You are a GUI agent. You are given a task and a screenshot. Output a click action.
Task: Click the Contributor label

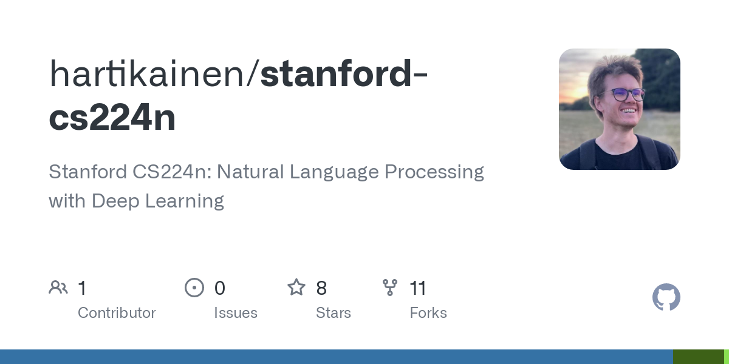(117, 313)
